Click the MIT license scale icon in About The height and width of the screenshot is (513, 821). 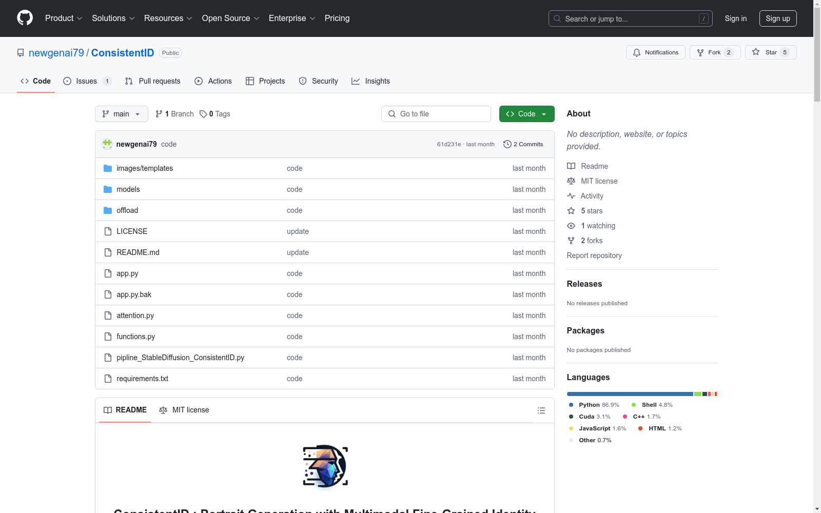571,181
